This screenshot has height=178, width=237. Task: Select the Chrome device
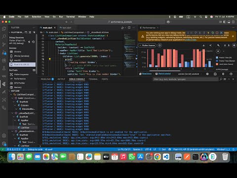click(18, 52)
